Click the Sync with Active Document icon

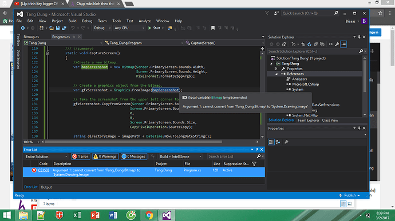click(303, 44)
